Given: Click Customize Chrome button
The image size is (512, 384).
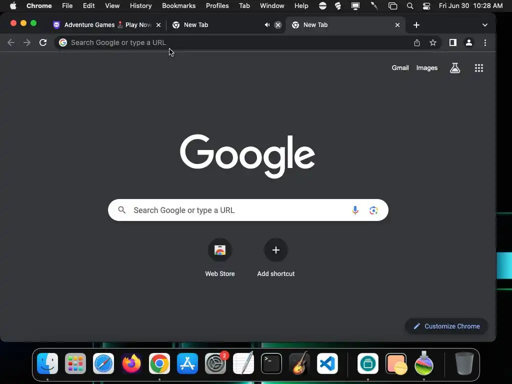Looking at the screenshot, I should (446, 326).
